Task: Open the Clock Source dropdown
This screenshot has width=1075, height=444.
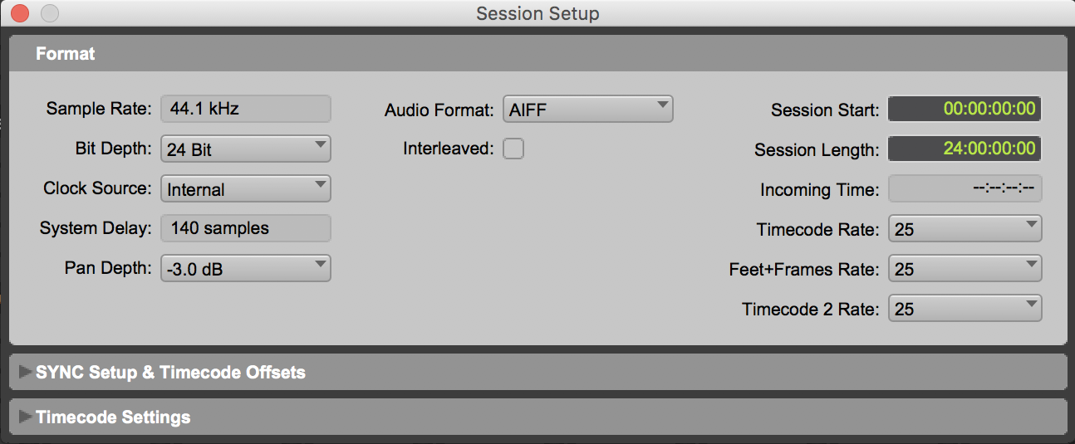Action: 246,189
